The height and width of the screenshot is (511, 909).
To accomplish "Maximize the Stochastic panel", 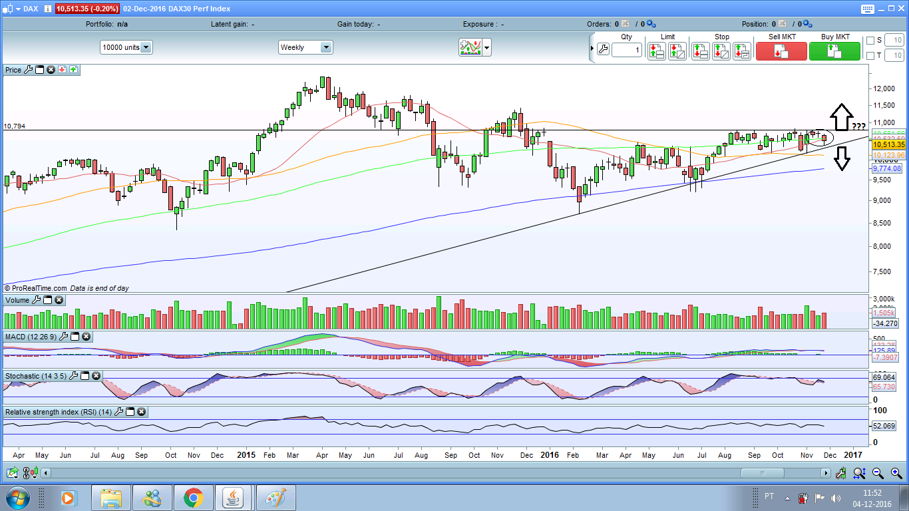I will tap(85, 376).
